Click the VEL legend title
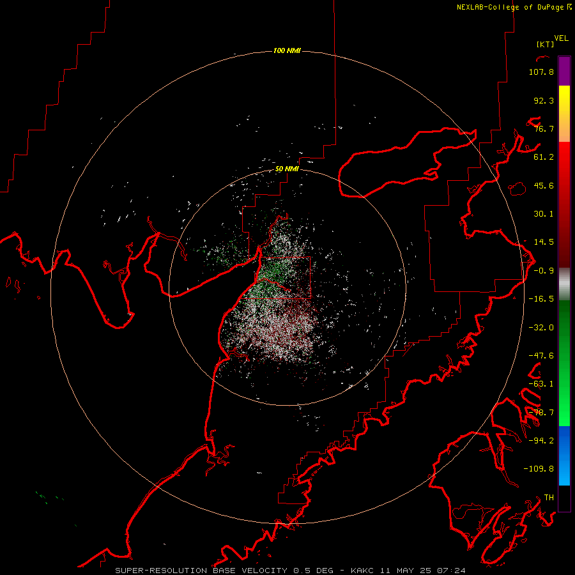Image resolution: width=575 pixels, height=575 pixels. tap(561, 38)
